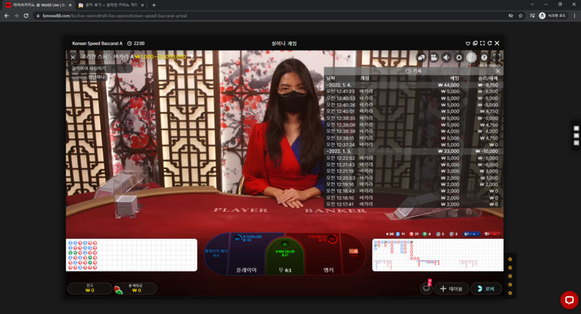Click the eye-blocked tracking icon in address bar
Screen dimensions: 581x314
tap(510, 16)
